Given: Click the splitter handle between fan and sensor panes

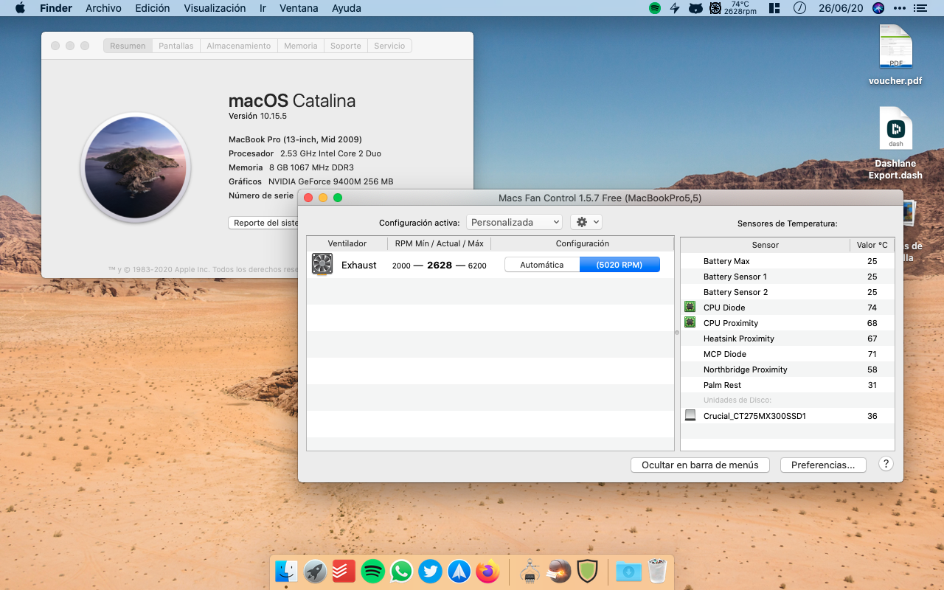Looking at the screenshot, I should coord(677,332).
